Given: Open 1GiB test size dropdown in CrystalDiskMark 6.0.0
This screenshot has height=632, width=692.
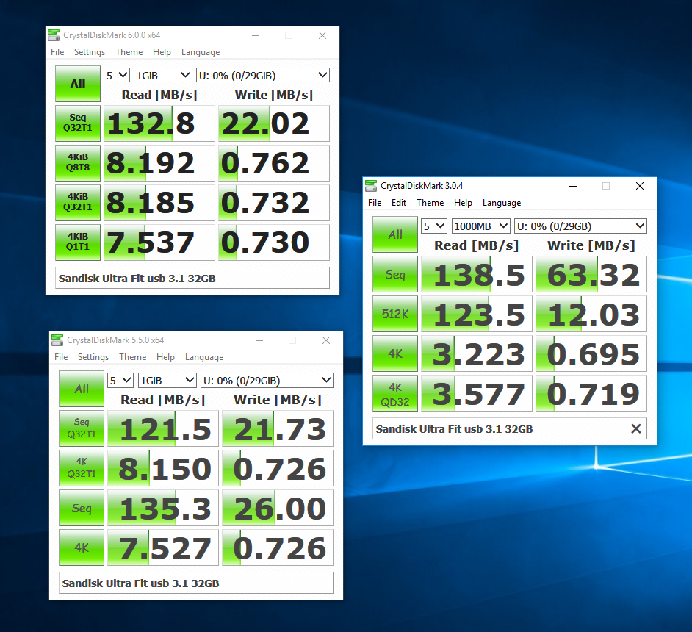Looking at the screenshot, I should (x=162, y=75).
